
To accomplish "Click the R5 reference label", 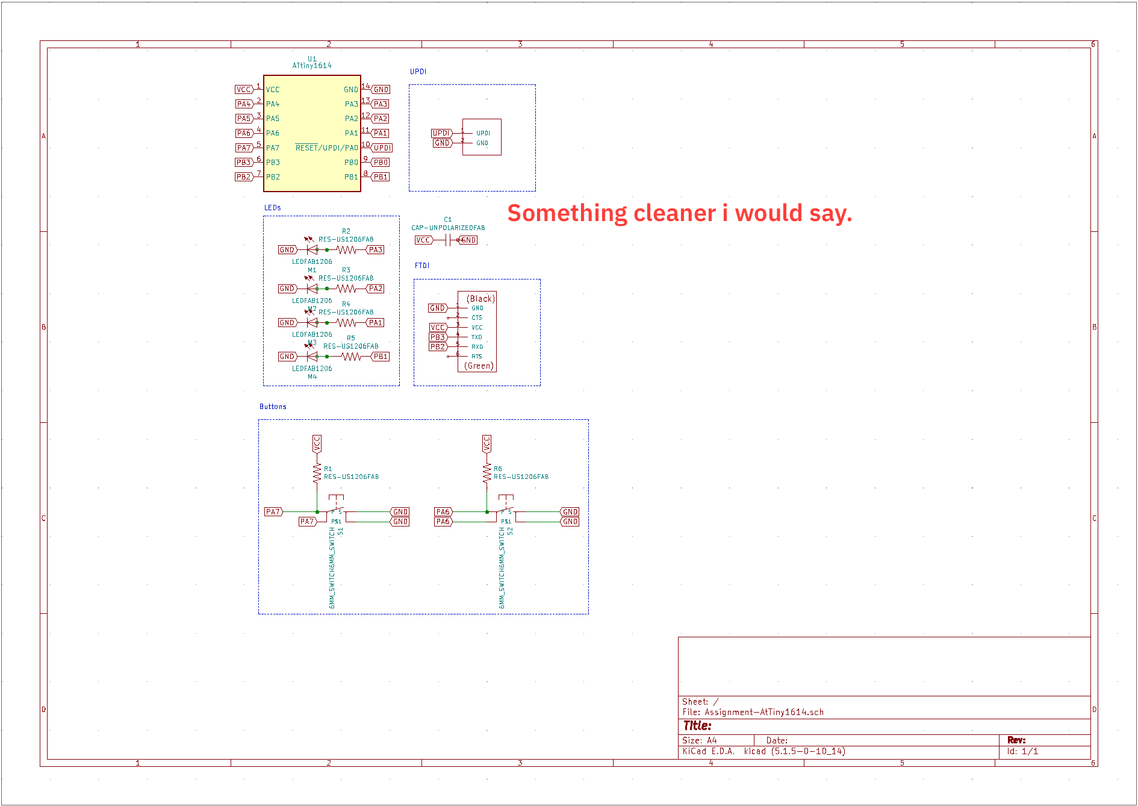I will tap(350, 338).
